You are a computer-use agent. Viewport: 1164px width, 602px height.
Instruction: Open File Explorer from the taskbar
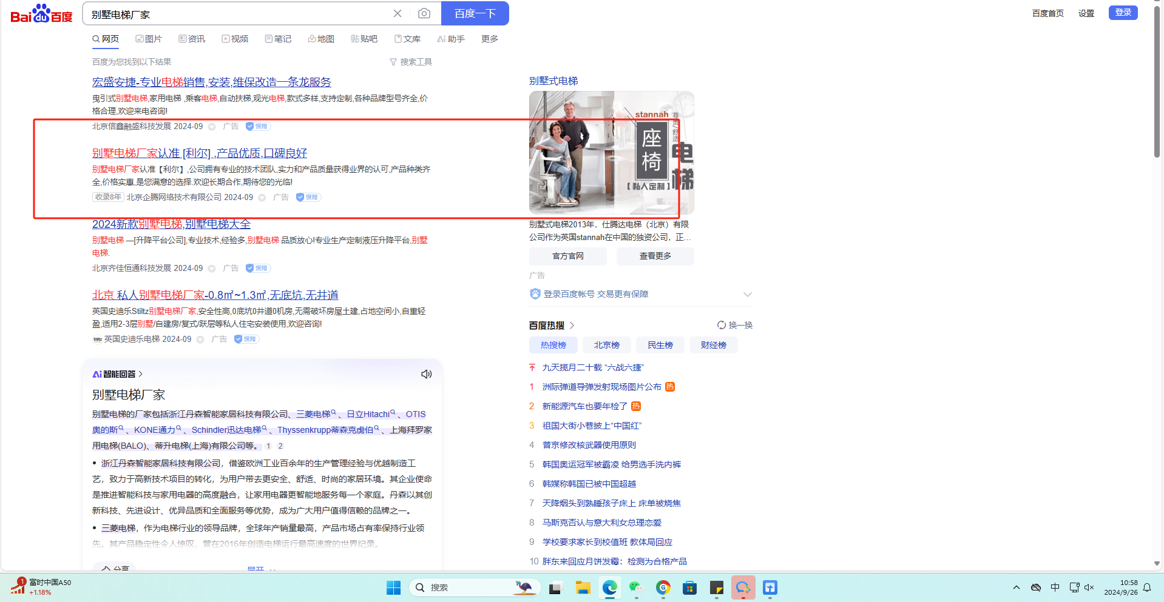click(583, 587)
